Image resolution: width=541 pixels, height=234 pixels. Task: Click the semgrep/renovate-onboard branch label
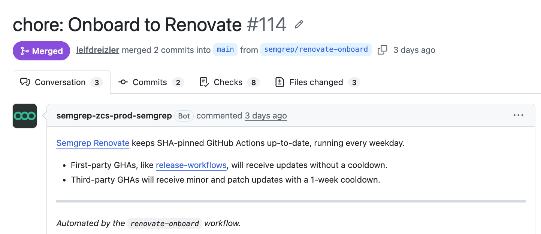(316, 49)
